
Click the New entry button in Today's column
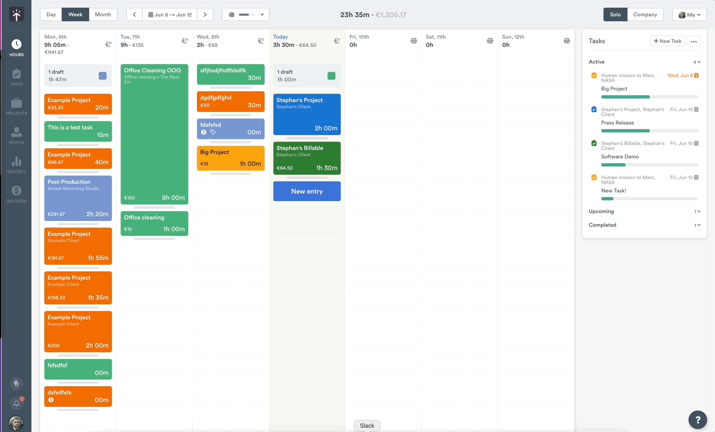point(307,191)
